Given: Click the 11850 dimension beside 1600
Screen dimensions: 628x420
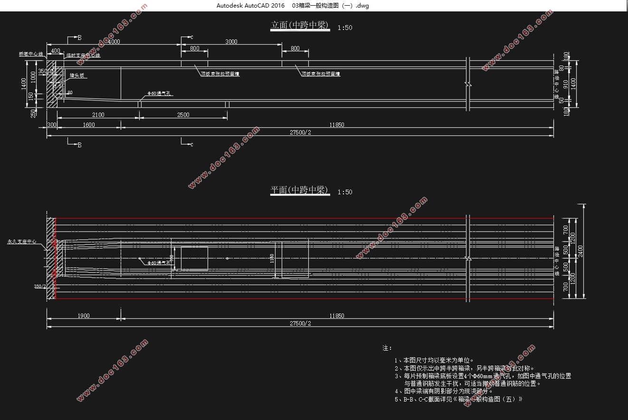Looking at the screenshot, I should click(x=336, y=125).
